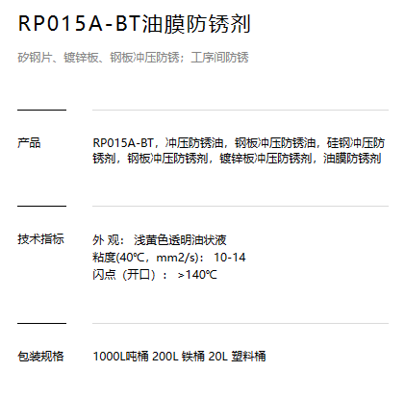Select the 技术指标 section label

(40, 239)
